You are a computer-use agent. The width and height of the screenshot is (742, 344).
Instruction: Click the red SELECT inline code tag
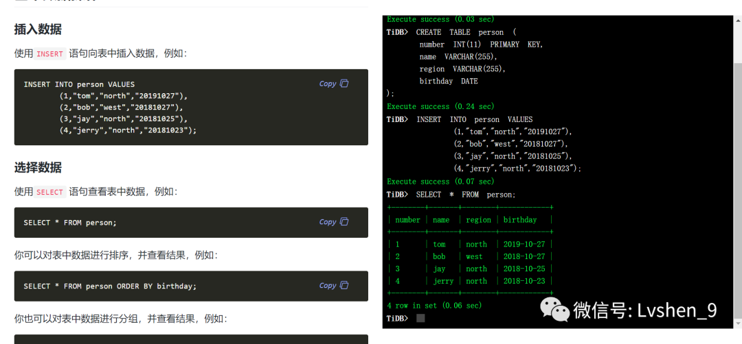49,192
